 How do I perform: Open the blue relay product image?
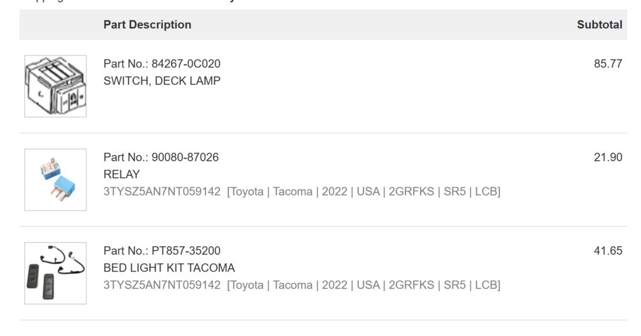point(56,180)
